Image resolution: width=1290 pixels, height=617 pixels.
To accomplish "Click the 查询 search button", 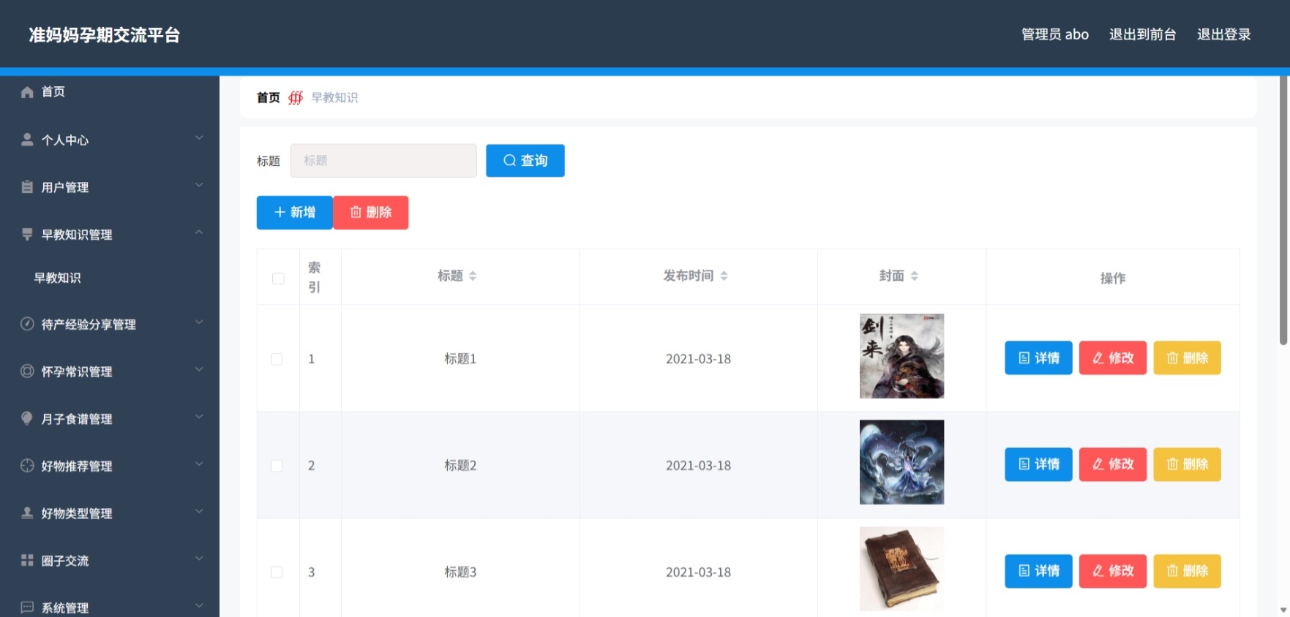I will (x=525, y=160).
